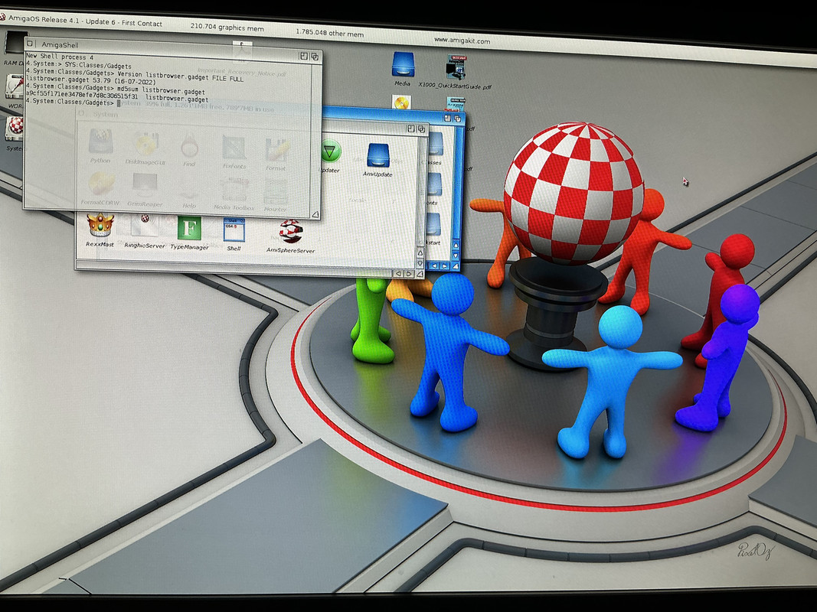This screenshot has height=612, width=817.
Task: Click the AmigaShell resize corner gadget
Action: (315, 214)
